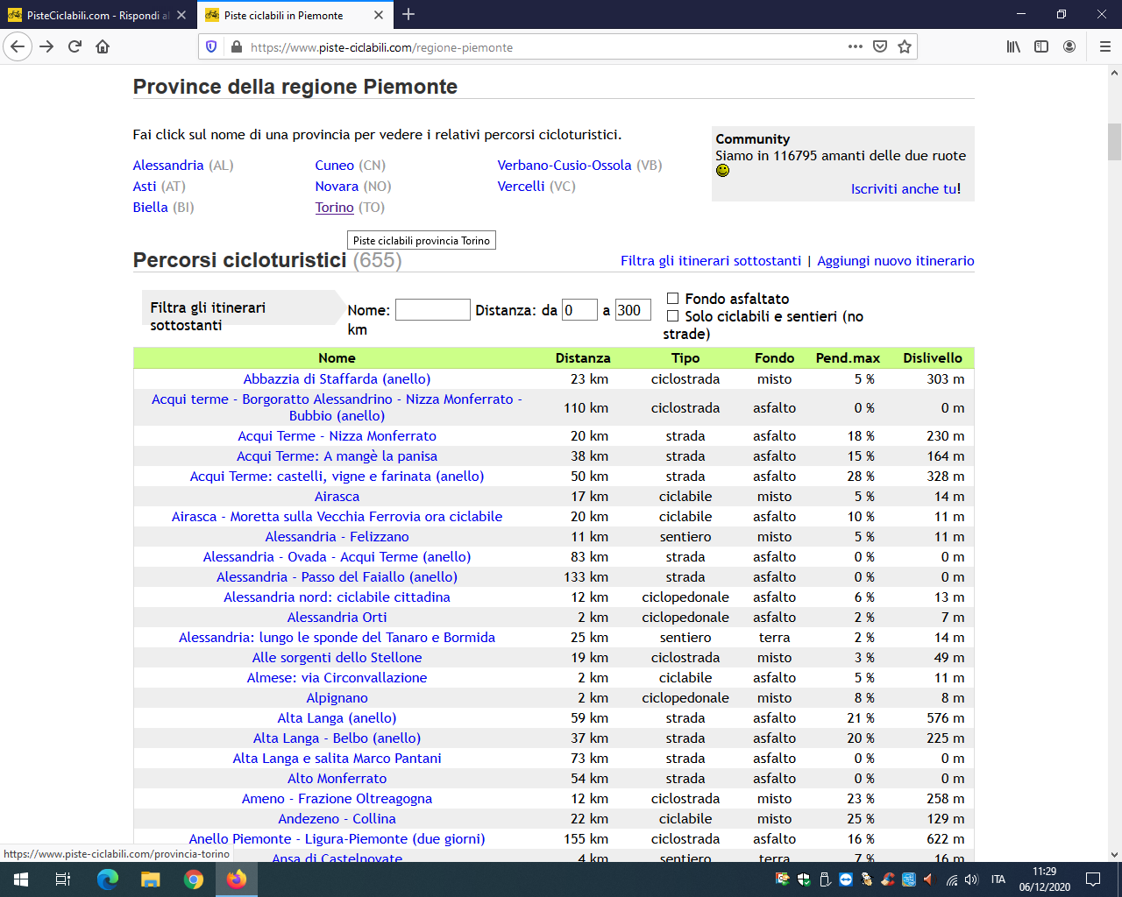
Task: Open Alpignano route link
Action: click(x=337, y=698)
